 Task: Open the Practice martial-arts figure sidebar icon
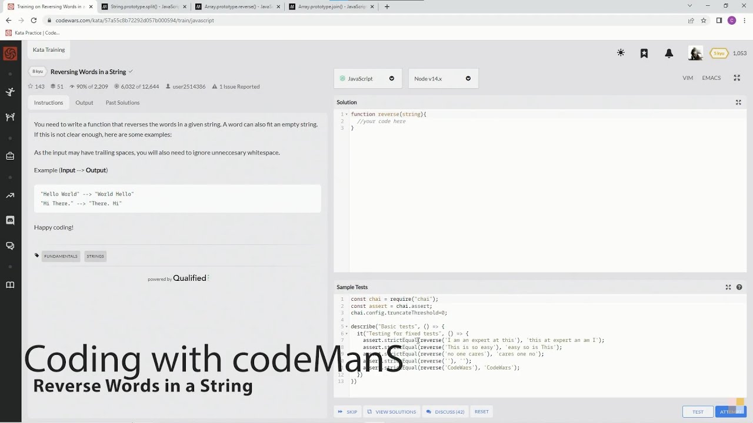click(10, 92)
